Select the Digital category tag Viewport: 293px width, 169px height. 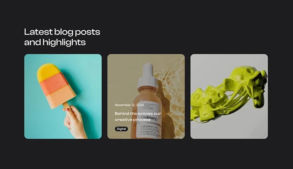121,129
